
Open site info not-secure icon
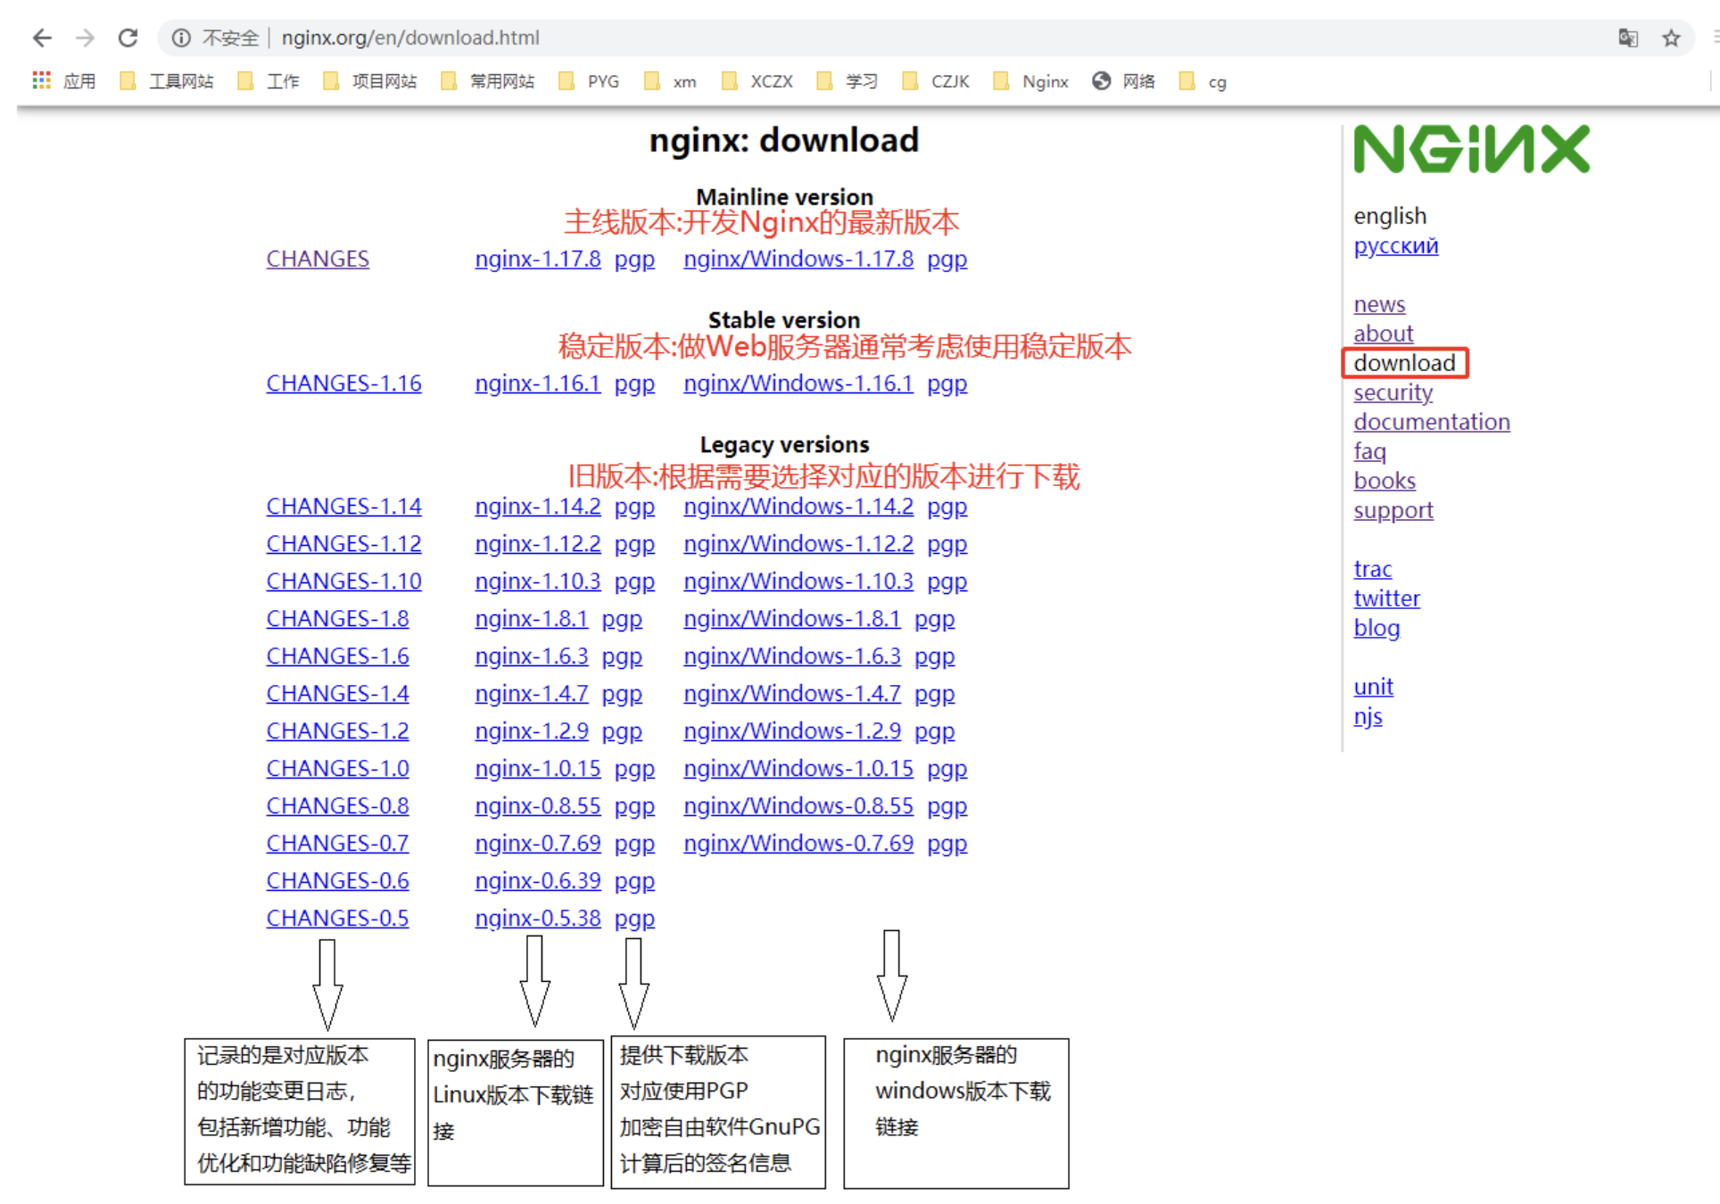[181, 37]
